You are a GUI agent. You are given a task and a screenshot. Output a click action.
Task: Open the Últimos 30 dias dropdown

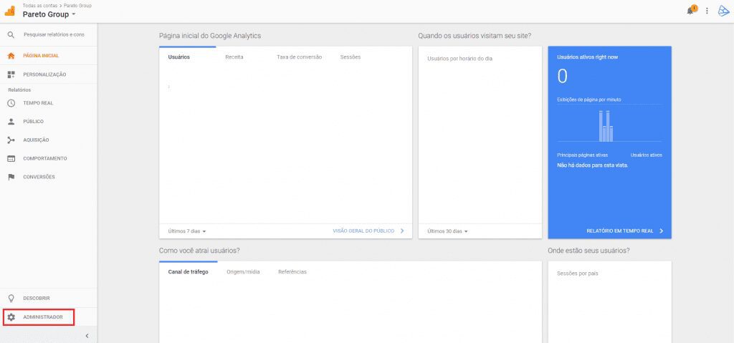click(x=447, y=231)
